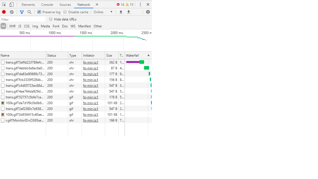Click the export HAR download arrow
Screen dimensions: 318x179
pyautogui.click(x=129, y=12)
